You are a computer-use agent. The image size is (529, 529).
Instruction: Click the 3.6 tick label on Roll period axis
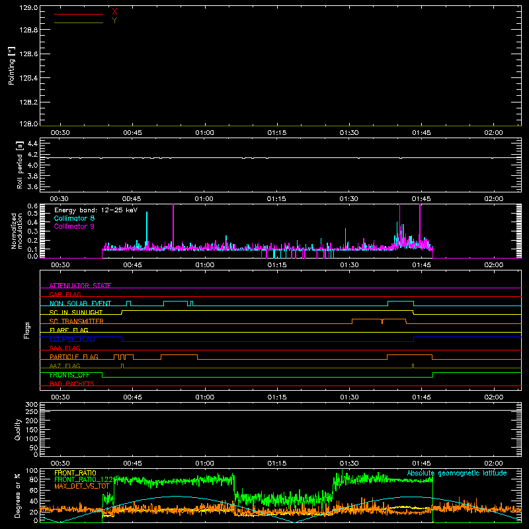click(x=32, y=186)
